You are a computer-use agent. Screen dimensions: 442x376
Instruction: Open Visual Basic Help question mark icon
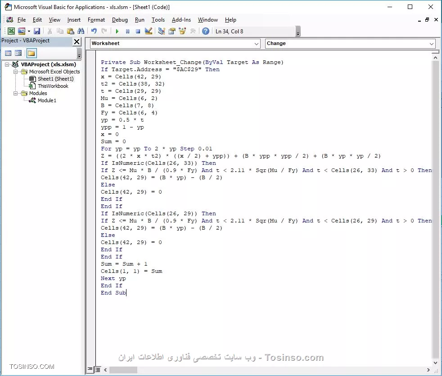point(206,31)
